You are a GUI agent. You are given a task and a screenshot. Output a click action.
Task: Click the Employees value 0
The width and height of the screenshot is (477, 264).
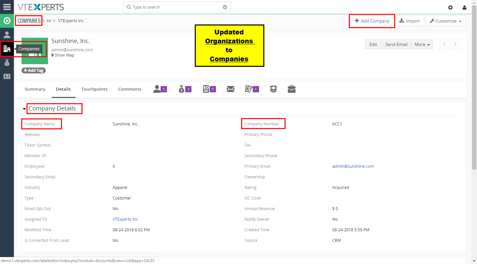(114, 166)
